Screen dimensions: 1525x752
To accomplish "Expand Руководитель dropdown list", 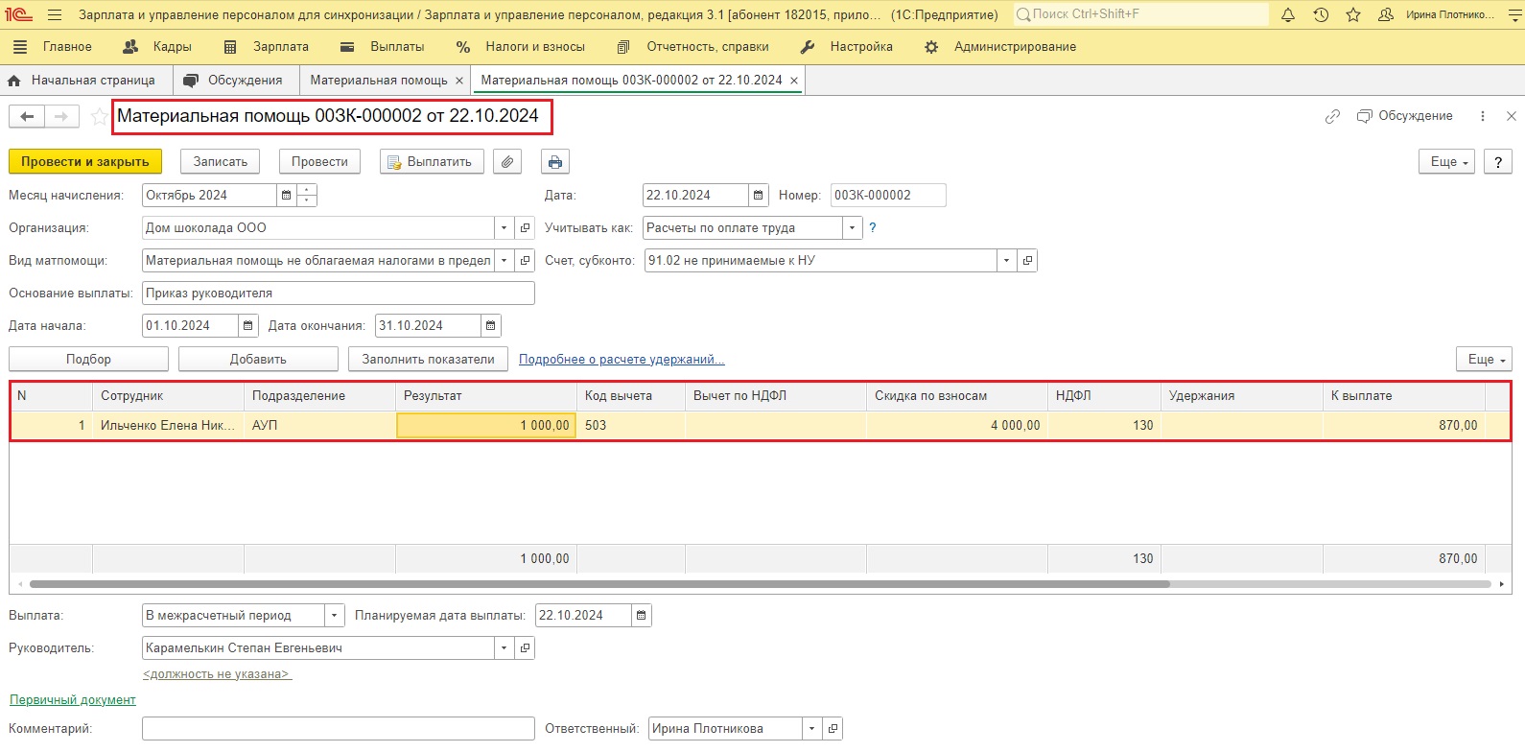I will pyautogui.click(x=504, y=648).
